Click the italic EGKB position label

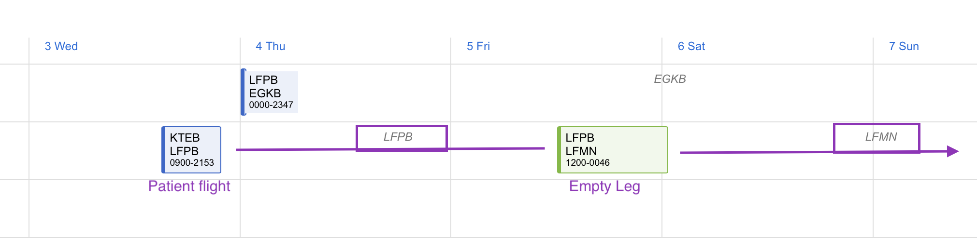click(x=670, y=79)
